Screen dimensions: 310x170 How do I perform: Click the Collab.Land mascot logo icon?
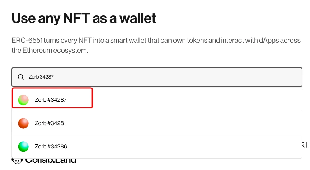point(17,161)
